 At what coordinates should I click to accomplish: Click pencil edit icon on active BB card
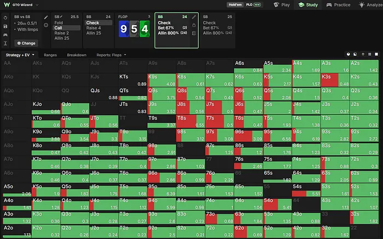click(x=194, y=17)
